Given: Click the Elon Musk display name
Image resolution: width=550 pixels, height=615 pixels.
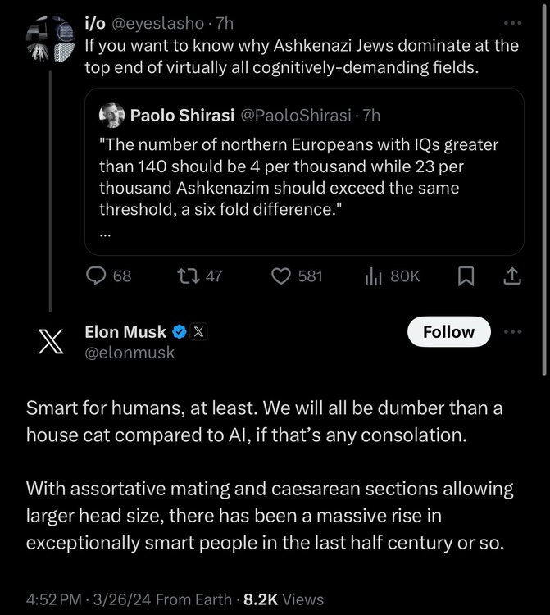Looking at the screenshot, I should (x=125, y=332).
